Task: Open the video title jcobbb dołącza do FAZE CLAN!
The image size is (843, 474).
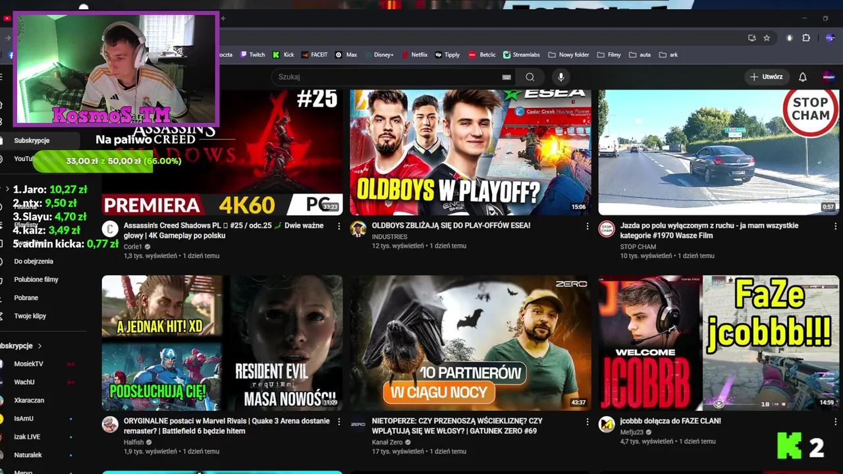Action: (x=670, y=421)
